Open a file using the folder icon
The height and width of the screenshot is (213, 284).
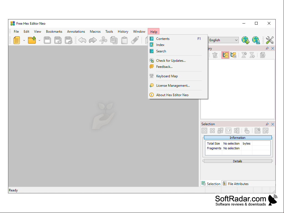tap(32, 40)
